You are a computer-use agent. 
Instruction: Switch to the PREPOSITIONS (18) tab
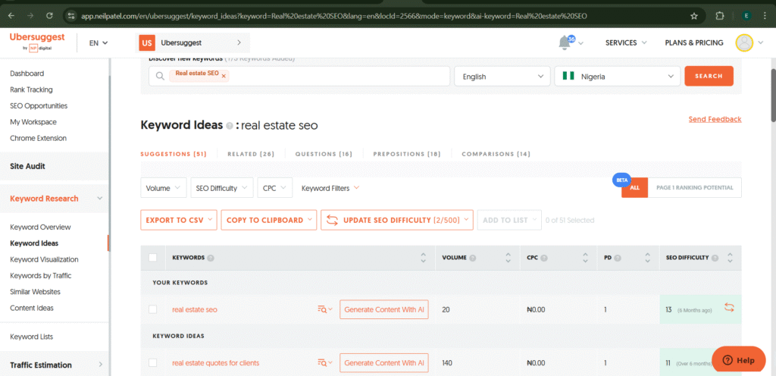click(407, 154)
